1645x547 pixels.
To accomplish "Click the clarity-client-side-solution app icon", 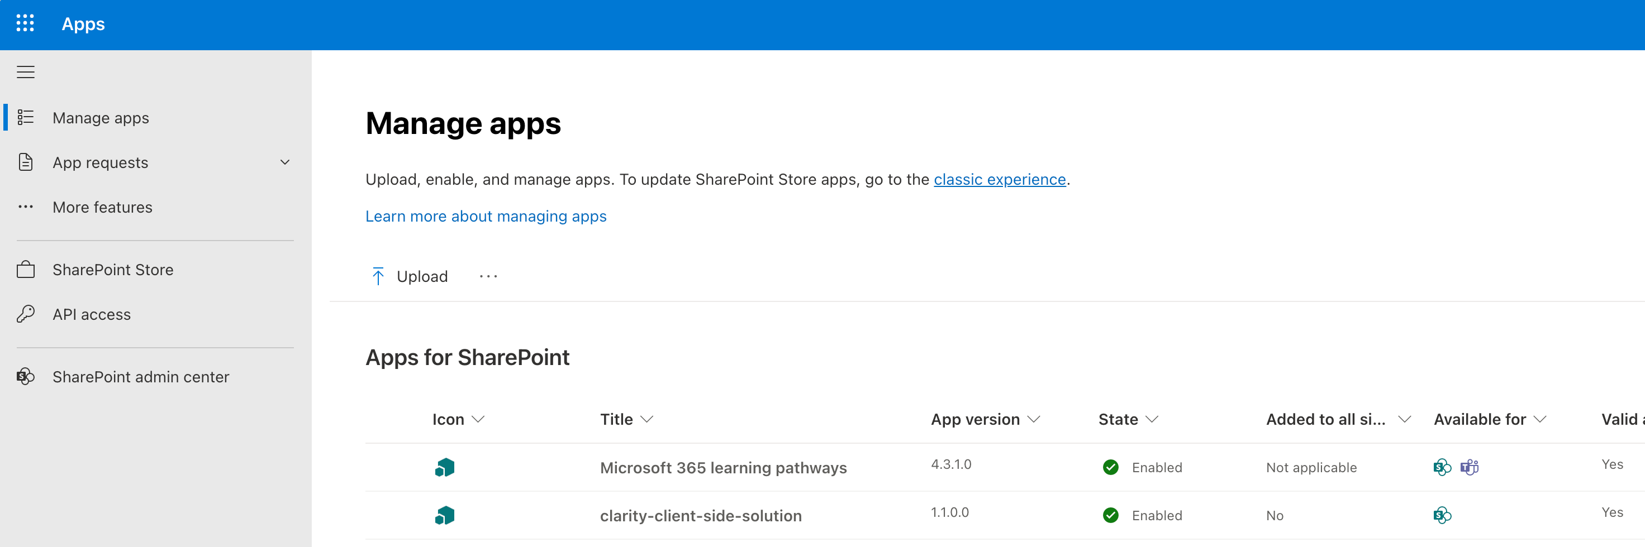I will (444, 515).
